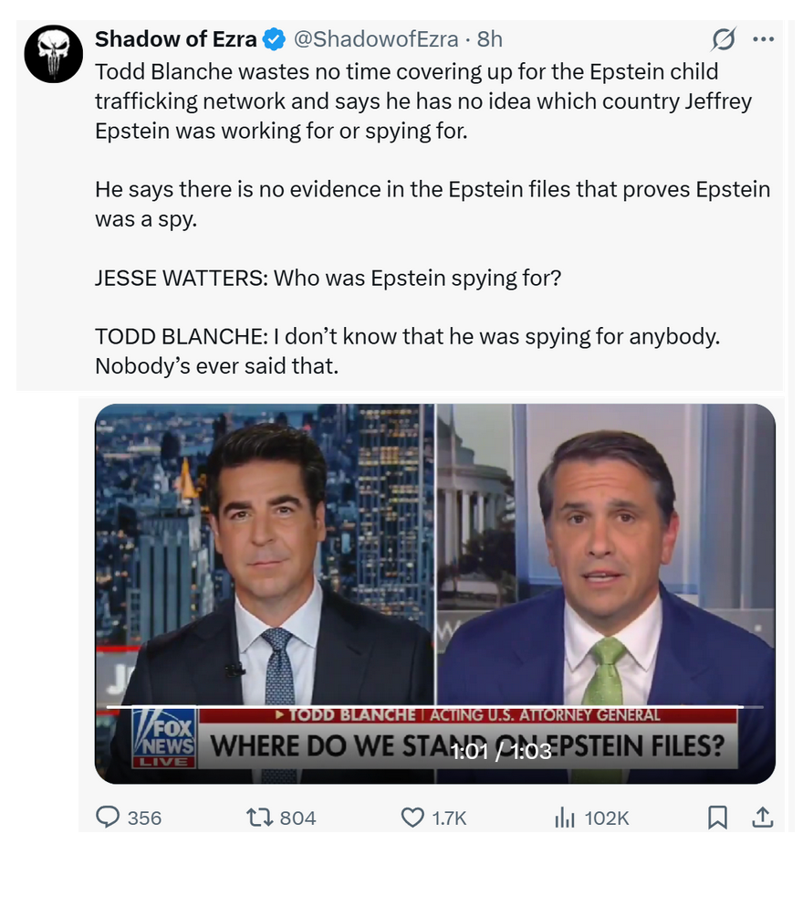Click the Grok slashed-circle icon

pos(724,39)
